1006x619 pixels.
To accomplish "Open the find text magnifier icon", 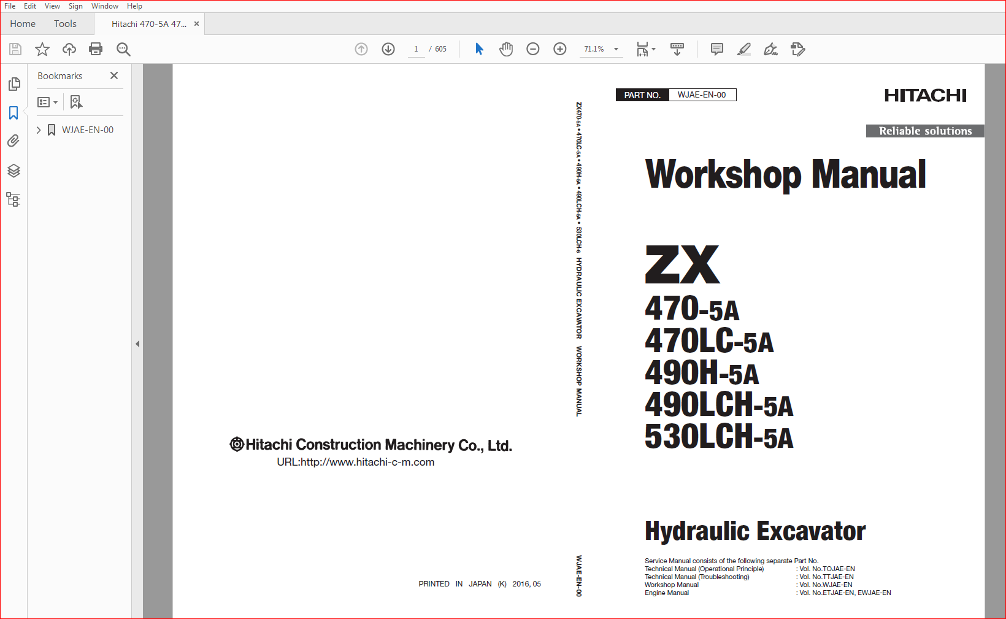I will click(123, 49).
